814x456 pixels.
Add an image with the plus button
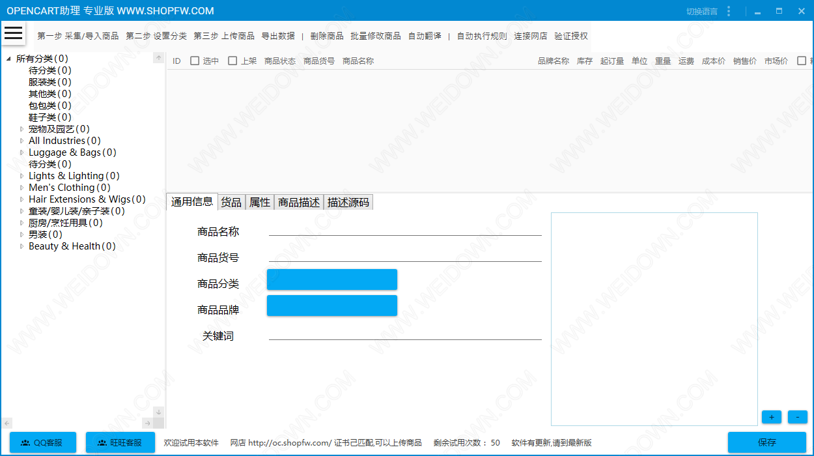pyautogui.click(x=772, y=417)
